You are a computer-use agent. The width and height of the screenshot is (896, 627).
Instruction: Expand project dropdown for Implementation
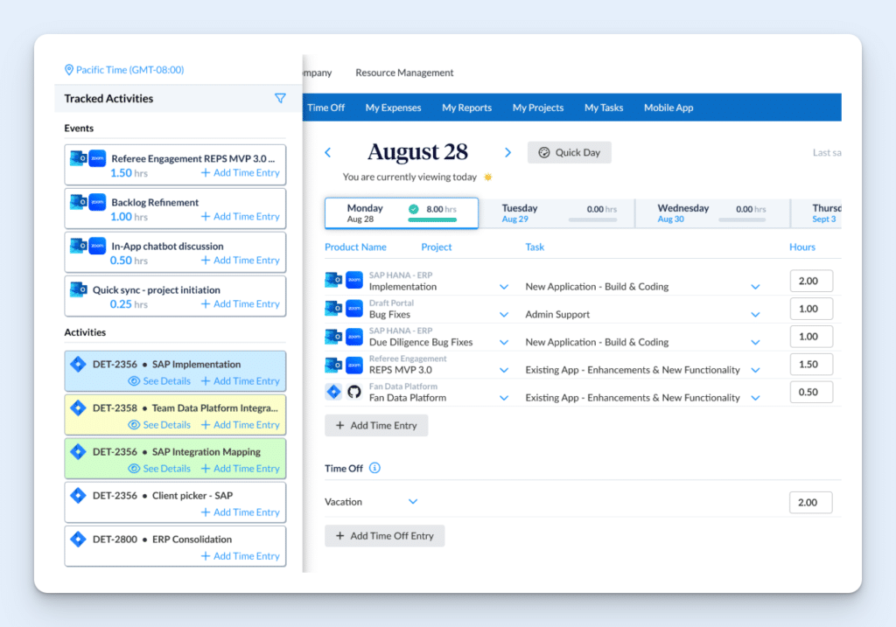point(504,287)
